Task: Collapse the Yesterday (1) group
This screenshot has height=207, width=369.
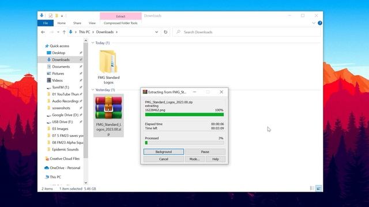Action: click(x=93, y=90)
